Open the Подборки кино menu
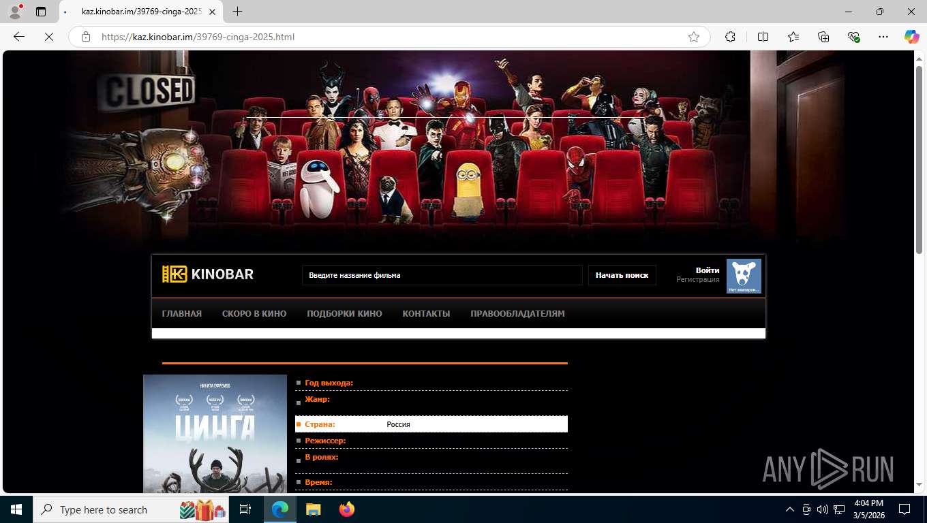Image resolution: width=927 pixels, height=523 pixels. pyautogui.click(x=344, y=314)
